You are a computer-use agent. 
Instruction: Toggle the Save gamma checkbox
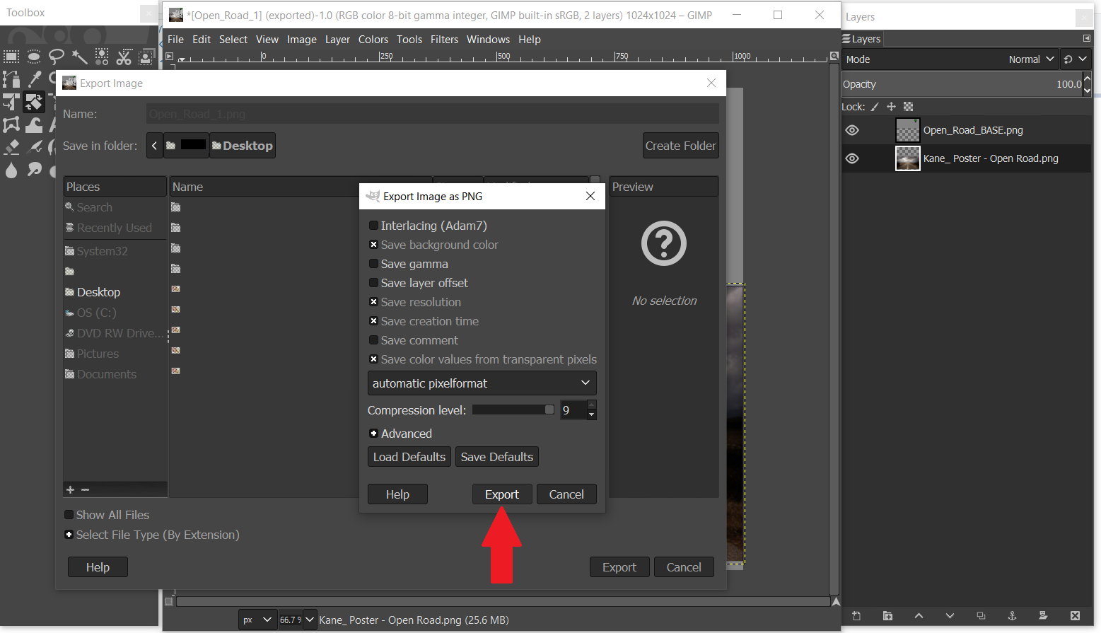pos(373,264)
